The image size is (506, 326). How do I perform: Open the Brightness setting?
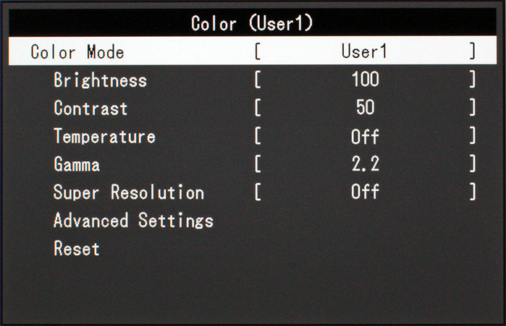100,80
